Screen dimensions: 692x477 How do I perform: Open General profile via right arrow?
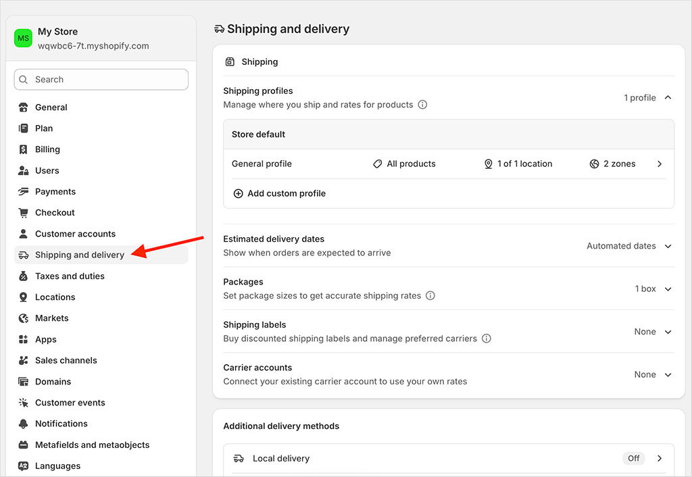(x=660, y=164)
